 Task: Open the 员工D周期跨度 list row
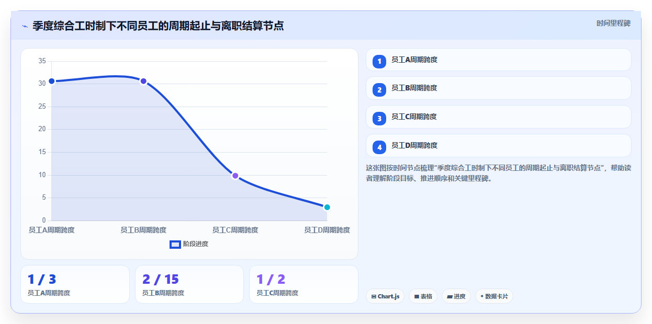pyautogui.click(x=499, y=146)
